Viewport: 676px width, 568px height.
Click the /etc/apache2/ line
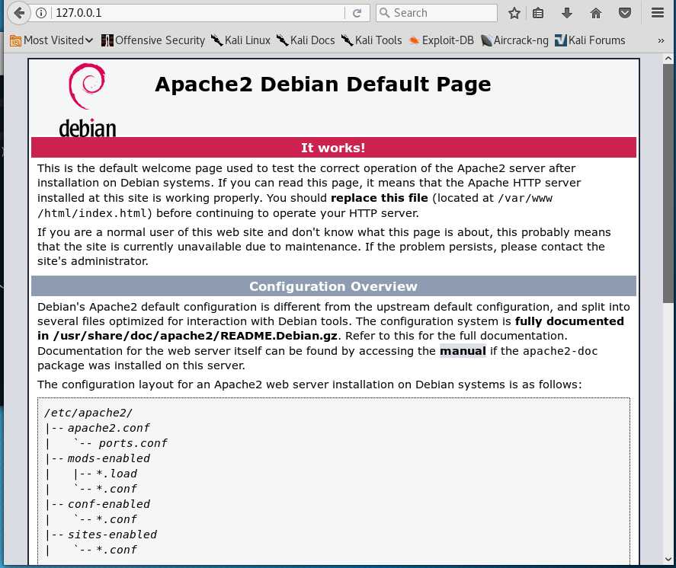pyautogui.click(x=88, y=413)
